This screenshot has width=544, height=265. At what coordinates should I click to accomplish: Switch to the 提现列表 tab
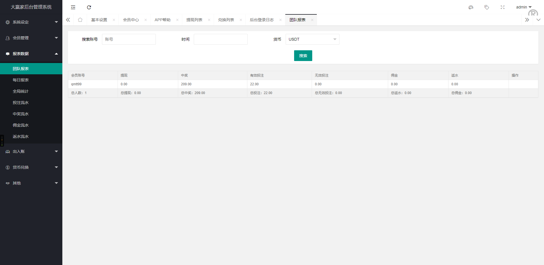[x=194, y=20]
